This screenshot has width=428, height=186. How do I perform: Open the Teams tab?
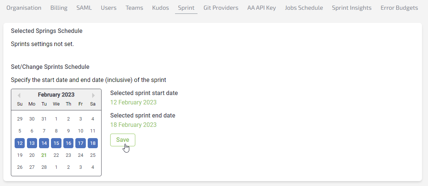134,8
